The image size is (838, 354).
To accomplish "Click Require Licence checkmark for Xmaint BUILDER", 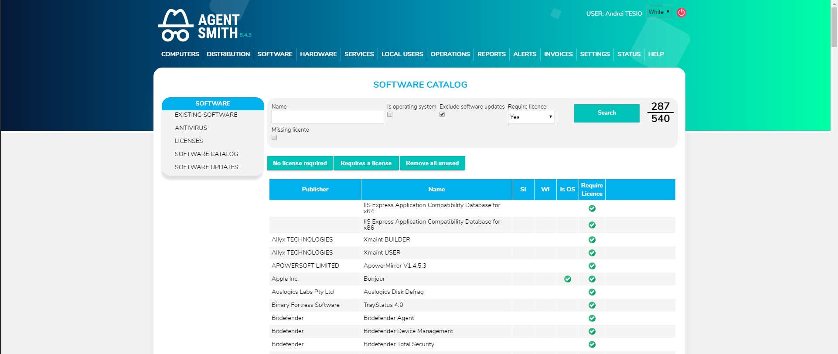I will coord(592,240).
